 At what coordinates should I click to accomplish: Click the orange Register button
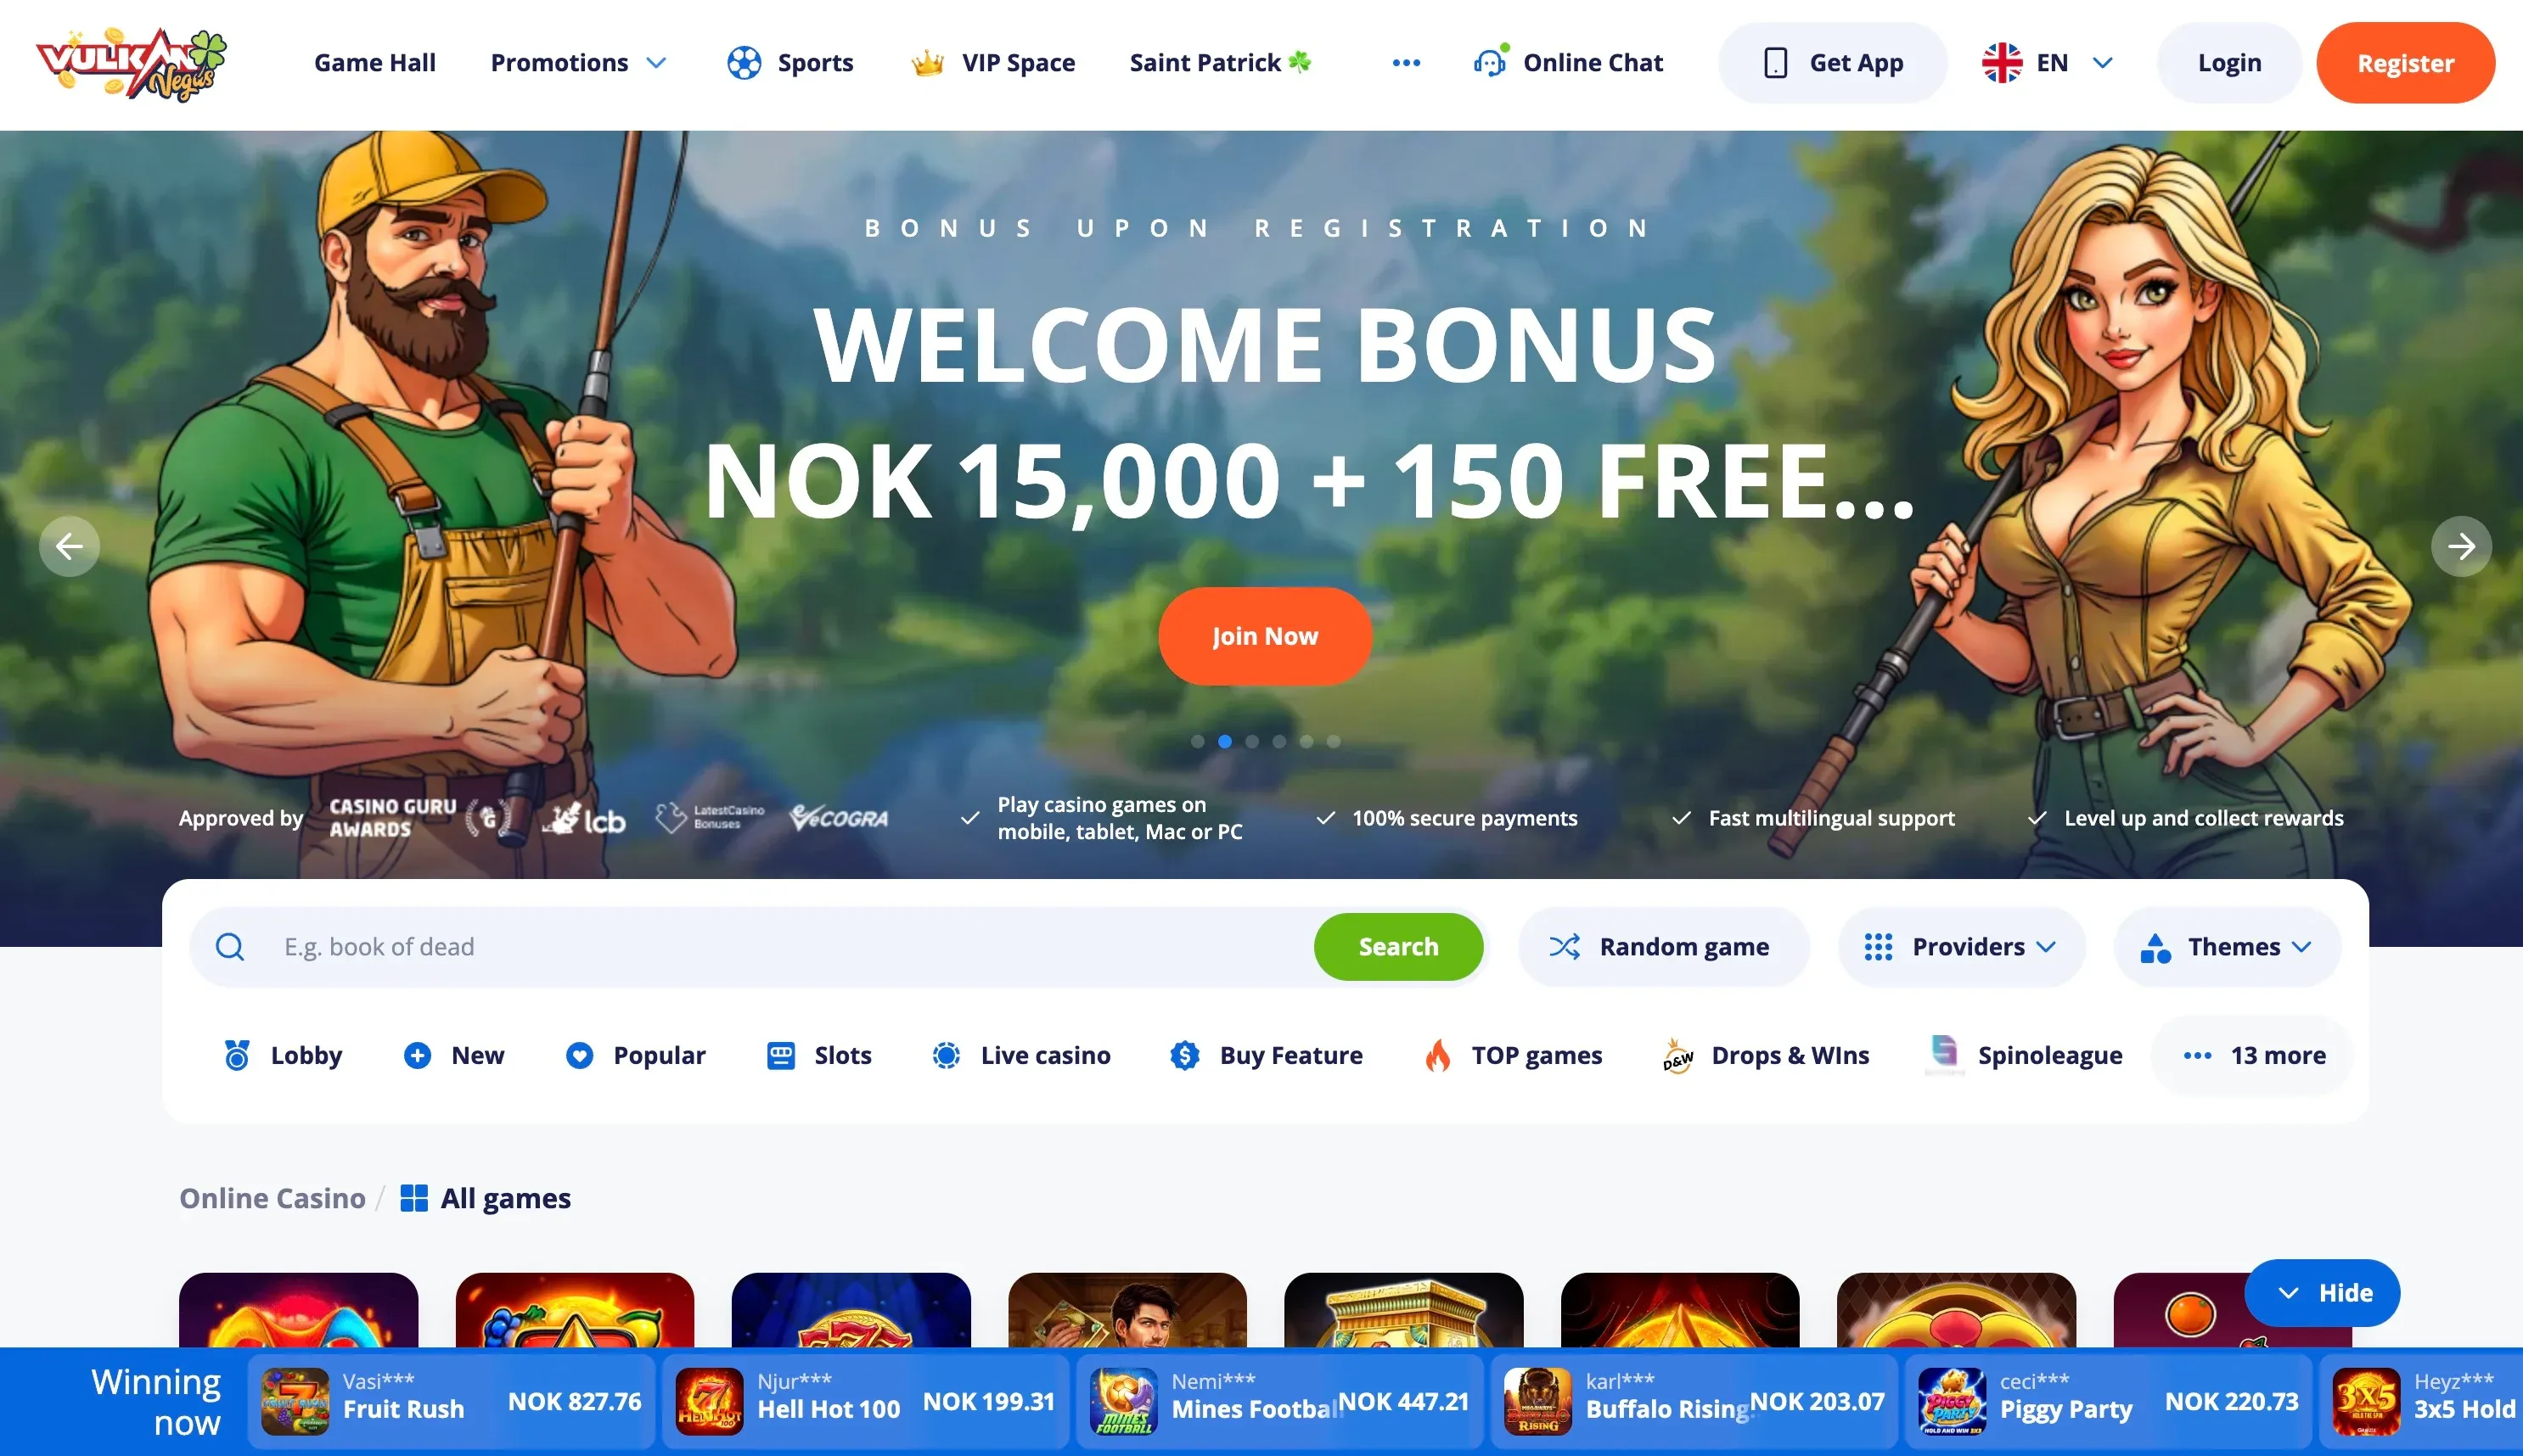[2405, 63]
